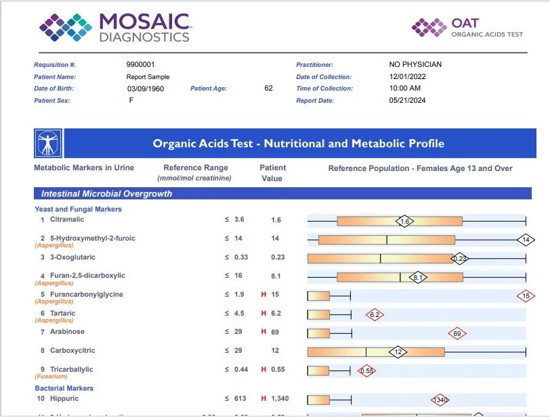This screenshot has height=417, width=550.
Task: Click the Hippuric patient value 1,340
Action: [280, 399]
